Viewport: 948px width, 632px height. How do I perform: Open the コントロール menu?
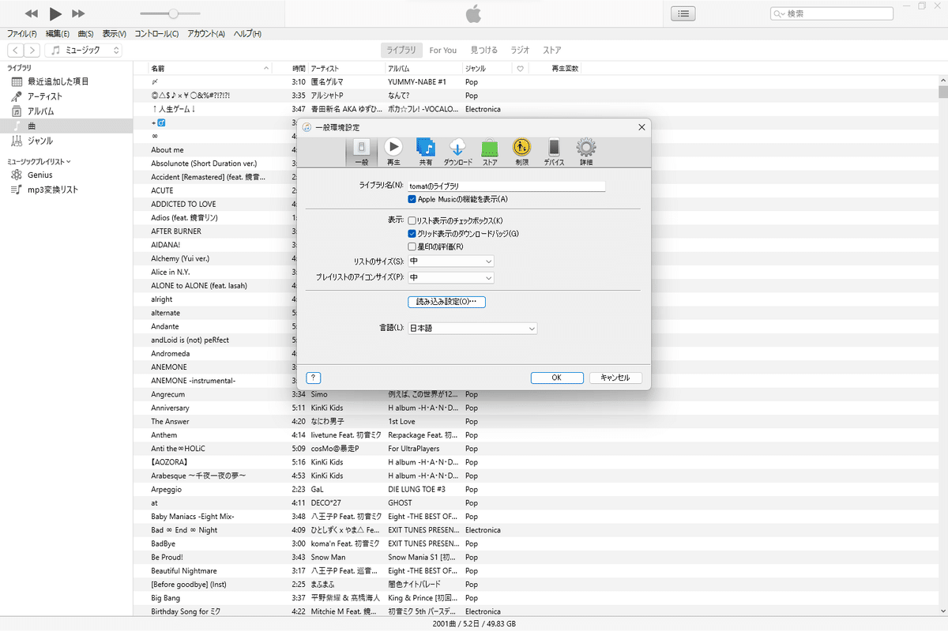tap(156, 34)
